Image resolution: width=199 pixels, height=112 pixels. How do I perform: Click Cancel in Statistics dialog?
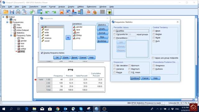pyautogui.click(x=145, y=78)
